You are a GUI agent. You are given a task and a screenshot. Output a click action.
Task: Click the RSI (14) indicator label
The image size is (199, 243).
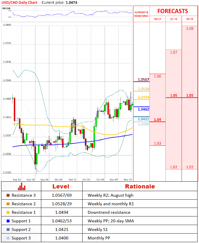coord(6,8)
